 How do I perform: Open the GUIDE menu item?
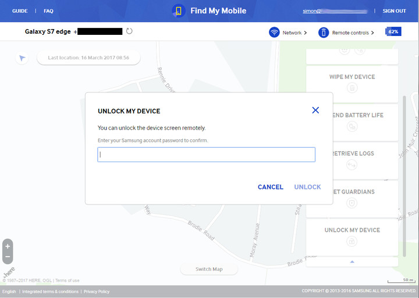tap(20, 11)
